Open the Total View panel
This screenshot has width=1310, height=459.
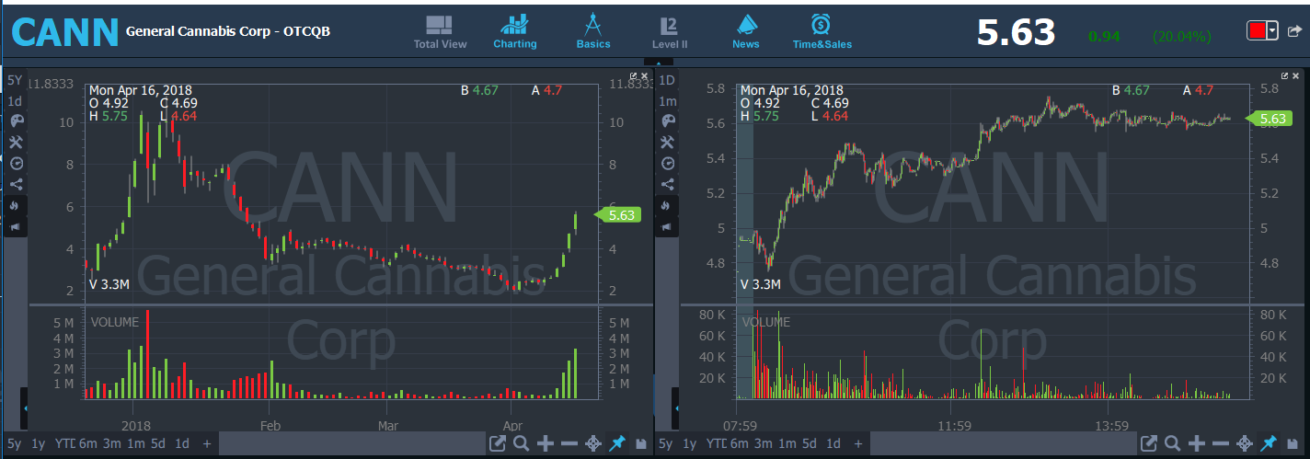[440, 32]
